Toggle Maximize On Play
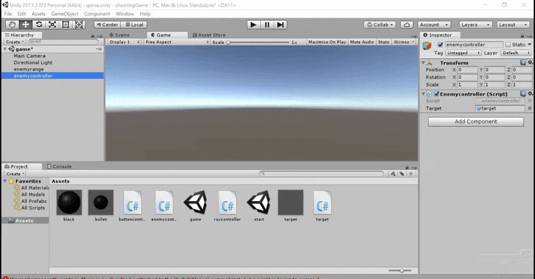Viewport: 535px width, 279px height. pyautogui.click(x=327, y=42)
